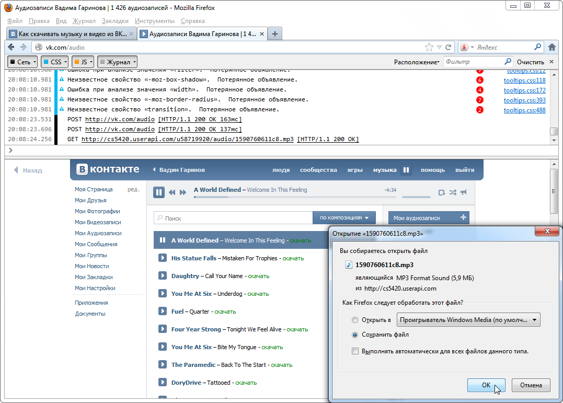Open URL bar history dropdown arrow
Image resolution: width=563 pixels, height=403 pixels.
[439, 47]
